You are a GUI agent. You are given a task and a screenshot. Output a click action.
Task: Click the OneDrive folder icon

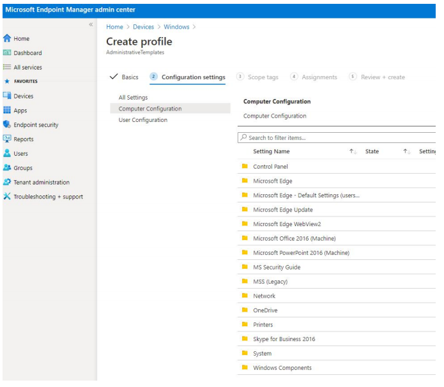[245, 310]
